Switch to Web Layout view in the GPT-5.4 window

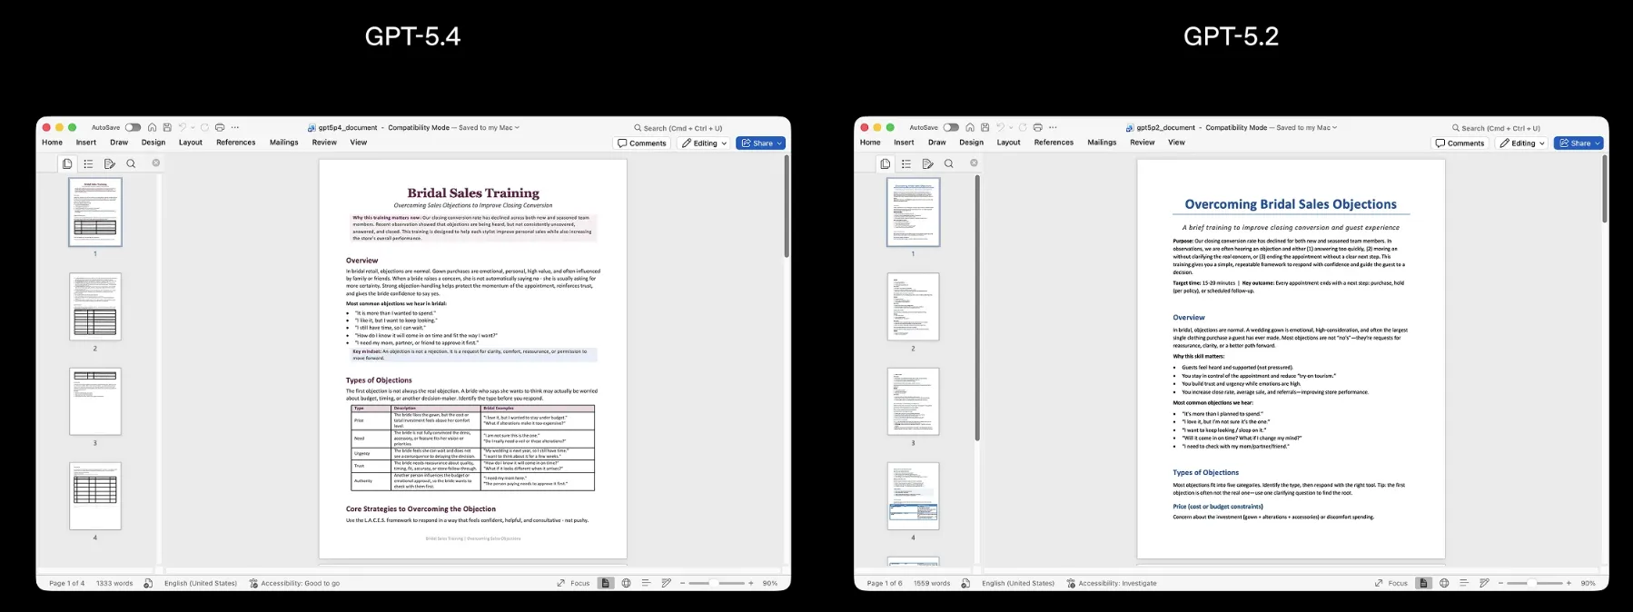(626, 583)
